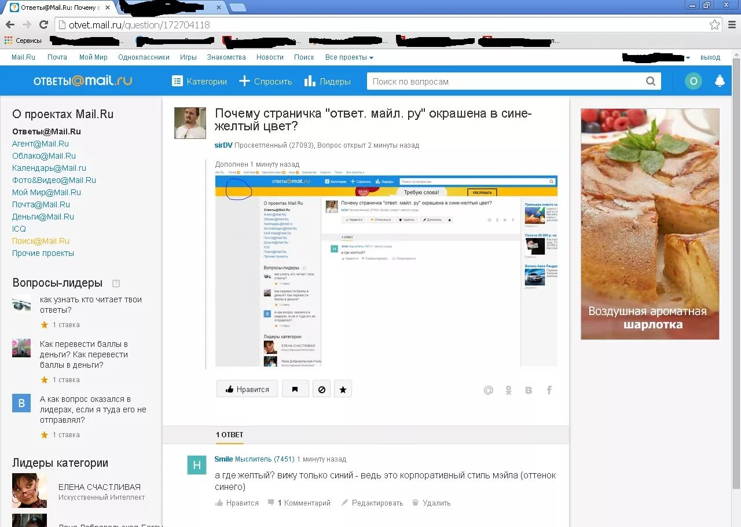Open help icon next to Вопросы-лидеры
This screenshot has height=527, width=741.
pos(116,283)
